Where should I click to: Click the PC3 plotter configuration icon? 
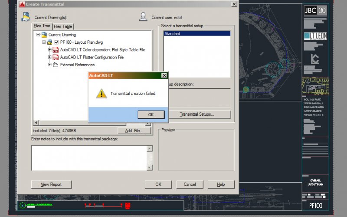point(56,57)
